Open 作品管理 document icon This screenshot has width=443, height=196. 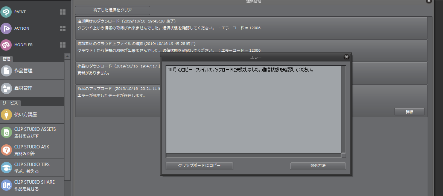pyautogui.click(x=6, y=71)
